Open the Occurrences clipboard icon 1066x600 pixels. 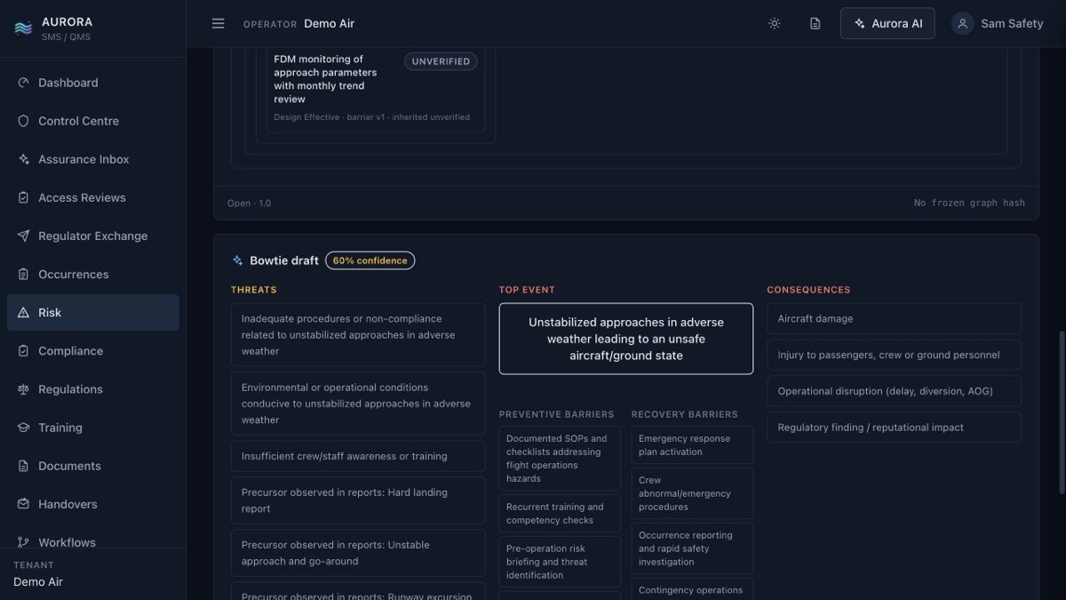point(24,274)
